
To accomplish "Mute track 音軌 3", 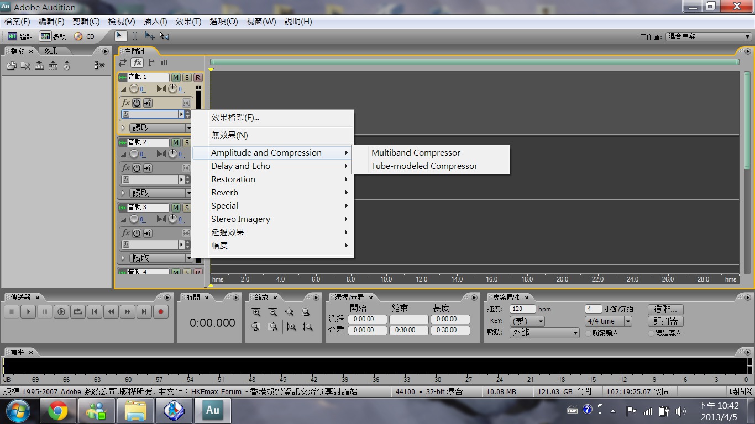I will pos(176,208).
